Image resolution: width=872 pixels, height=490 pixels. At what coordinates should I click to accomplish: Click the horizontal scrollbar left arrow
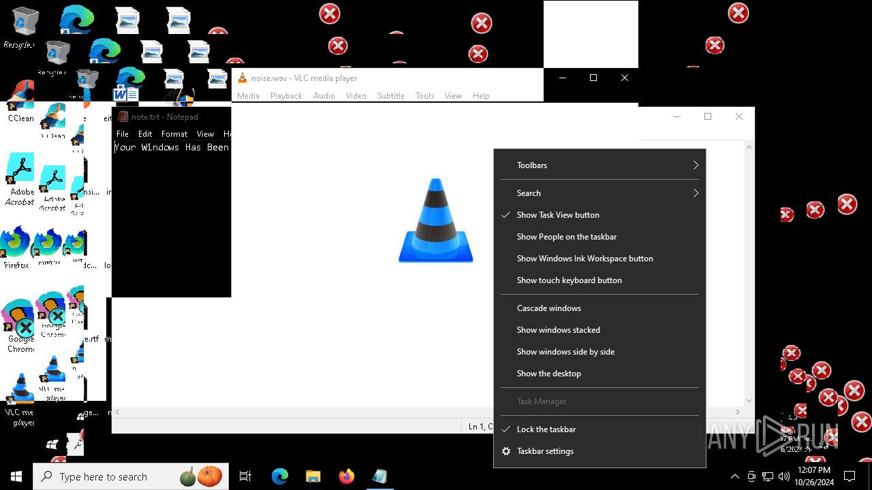117,412
